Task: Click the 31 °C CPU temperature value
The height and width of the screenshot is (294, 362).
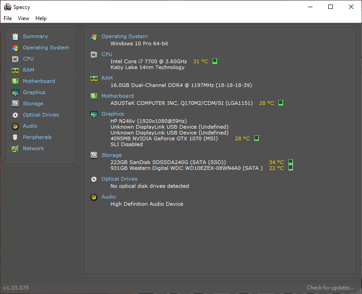Action: pos(201,61)
